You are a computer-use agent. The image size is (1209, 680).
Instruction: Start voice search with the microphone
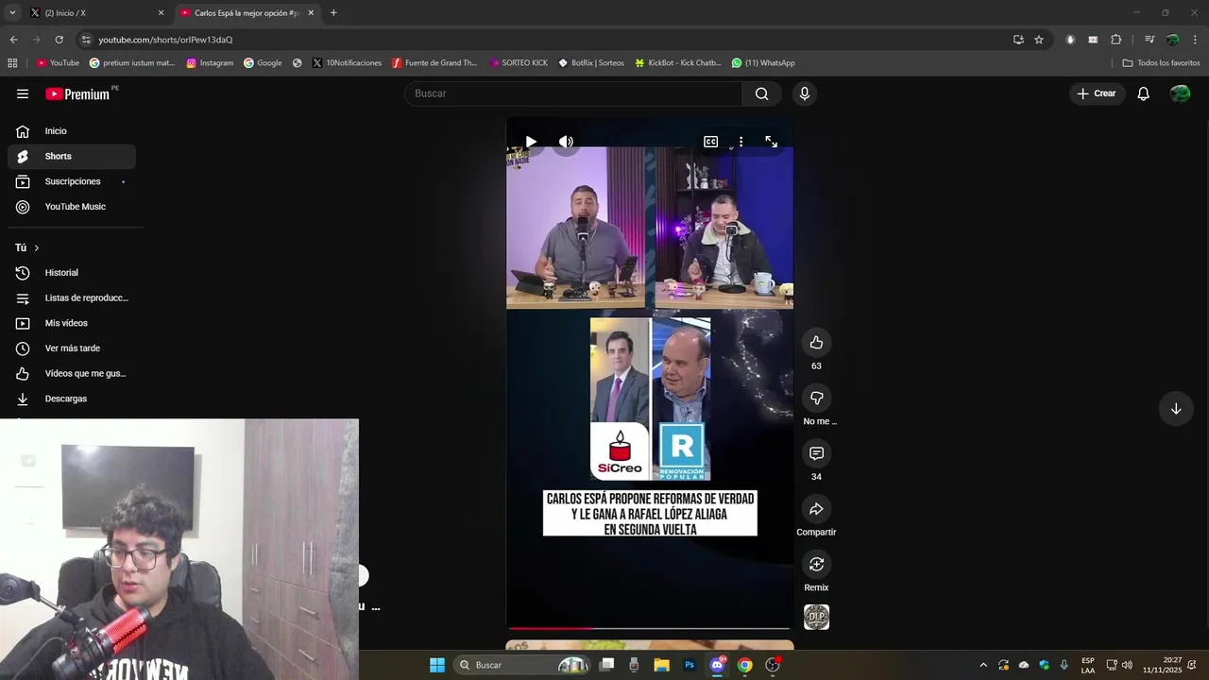804,93
